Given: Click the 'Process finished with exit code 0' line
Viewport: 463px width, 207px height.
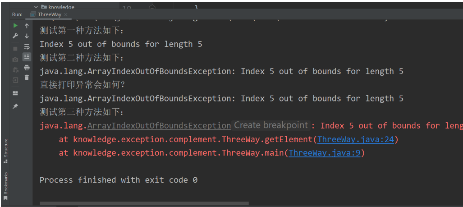Looking at the screenshot, I should click(x=119, y=180).
